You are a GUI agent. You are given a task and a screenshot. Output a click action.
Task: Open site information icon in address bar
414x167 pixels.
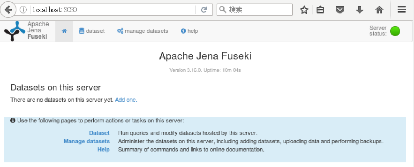tap(24, 10)
